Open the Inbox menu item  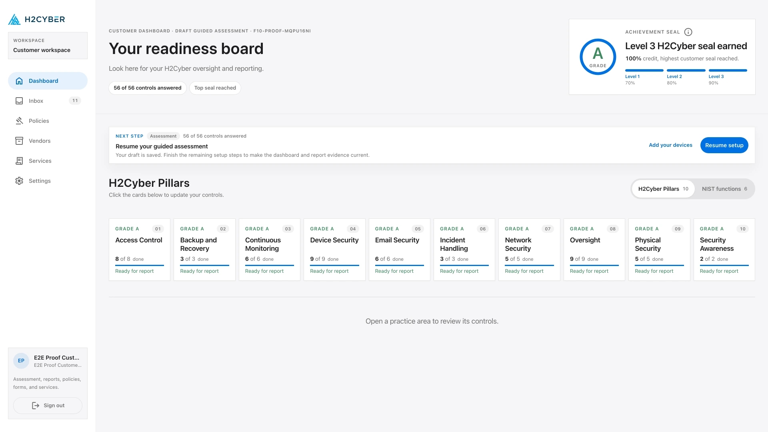coord(48,101)
